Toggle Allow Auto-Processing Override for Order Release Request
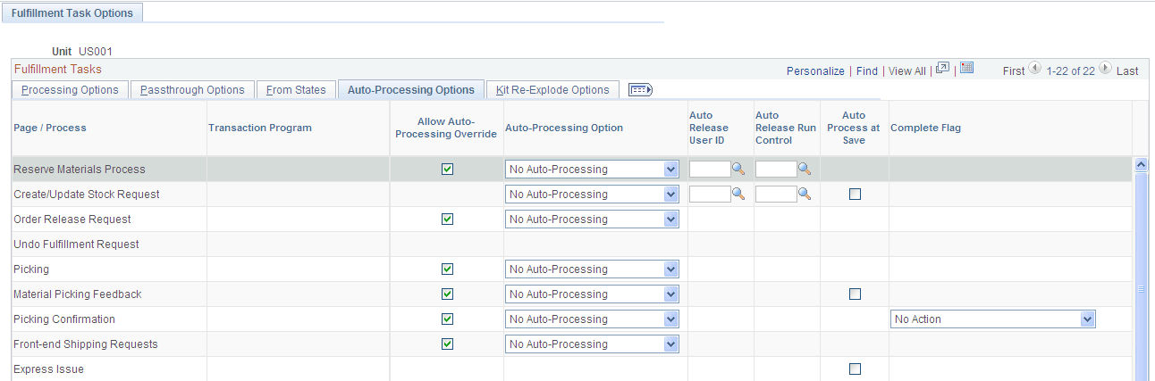This screenshot has width=1155, height=381. (x=448, y=219)
